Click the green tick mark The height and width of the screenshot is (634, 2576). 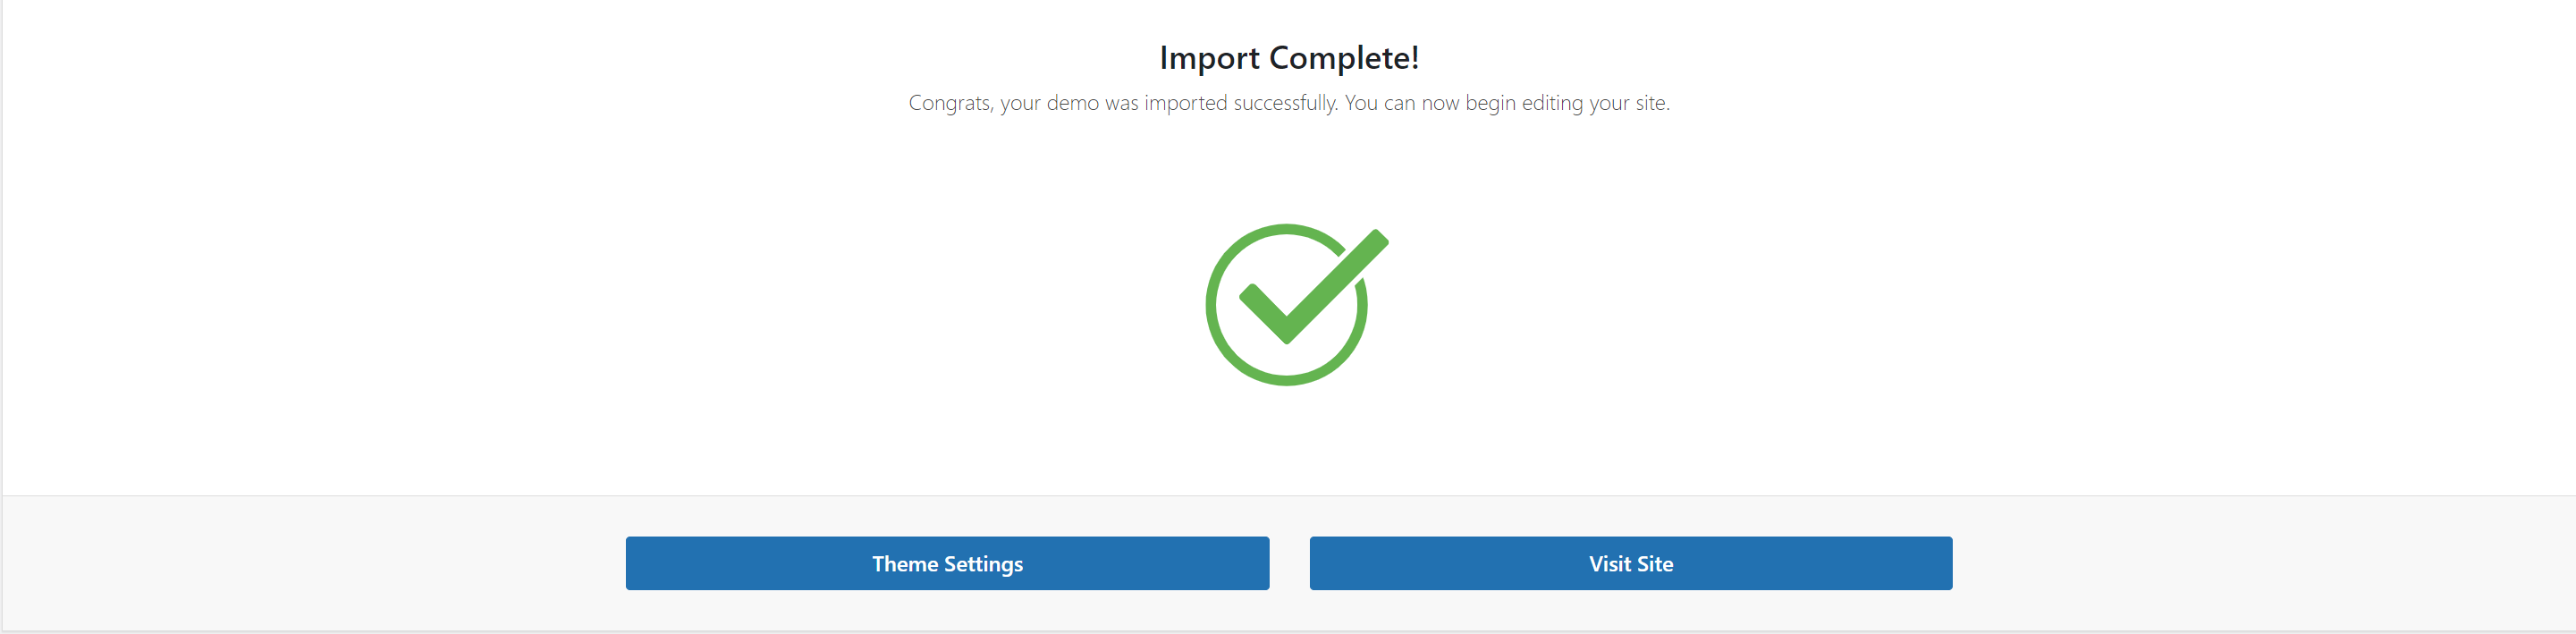[x=1295, y=300]
